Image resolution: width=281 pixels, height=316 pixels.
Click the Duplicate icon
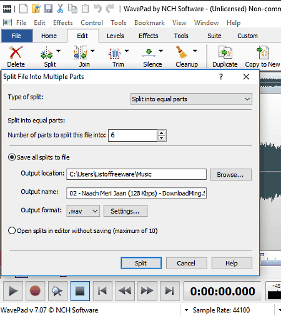click(x=225, y=52)
